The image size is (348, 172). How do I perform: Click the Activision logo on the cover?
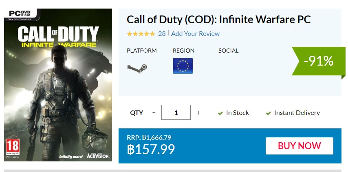coord(97,156)
